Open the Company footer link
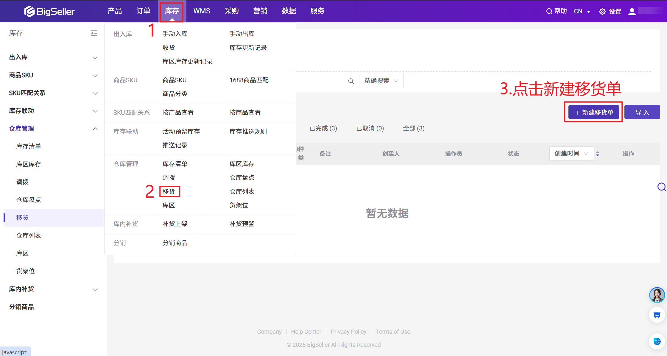This screenshot has width=667, height=356. click(x=269, y=332)
